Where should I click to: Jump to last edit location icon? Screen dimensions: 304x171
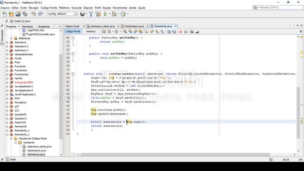(104, 32)
